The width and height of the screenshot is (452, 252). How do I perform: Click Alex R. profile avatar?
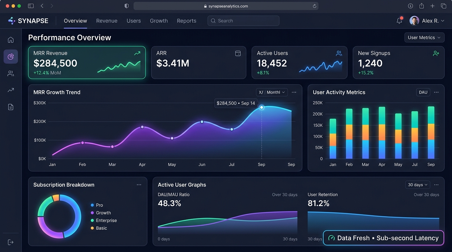point(414,21)
